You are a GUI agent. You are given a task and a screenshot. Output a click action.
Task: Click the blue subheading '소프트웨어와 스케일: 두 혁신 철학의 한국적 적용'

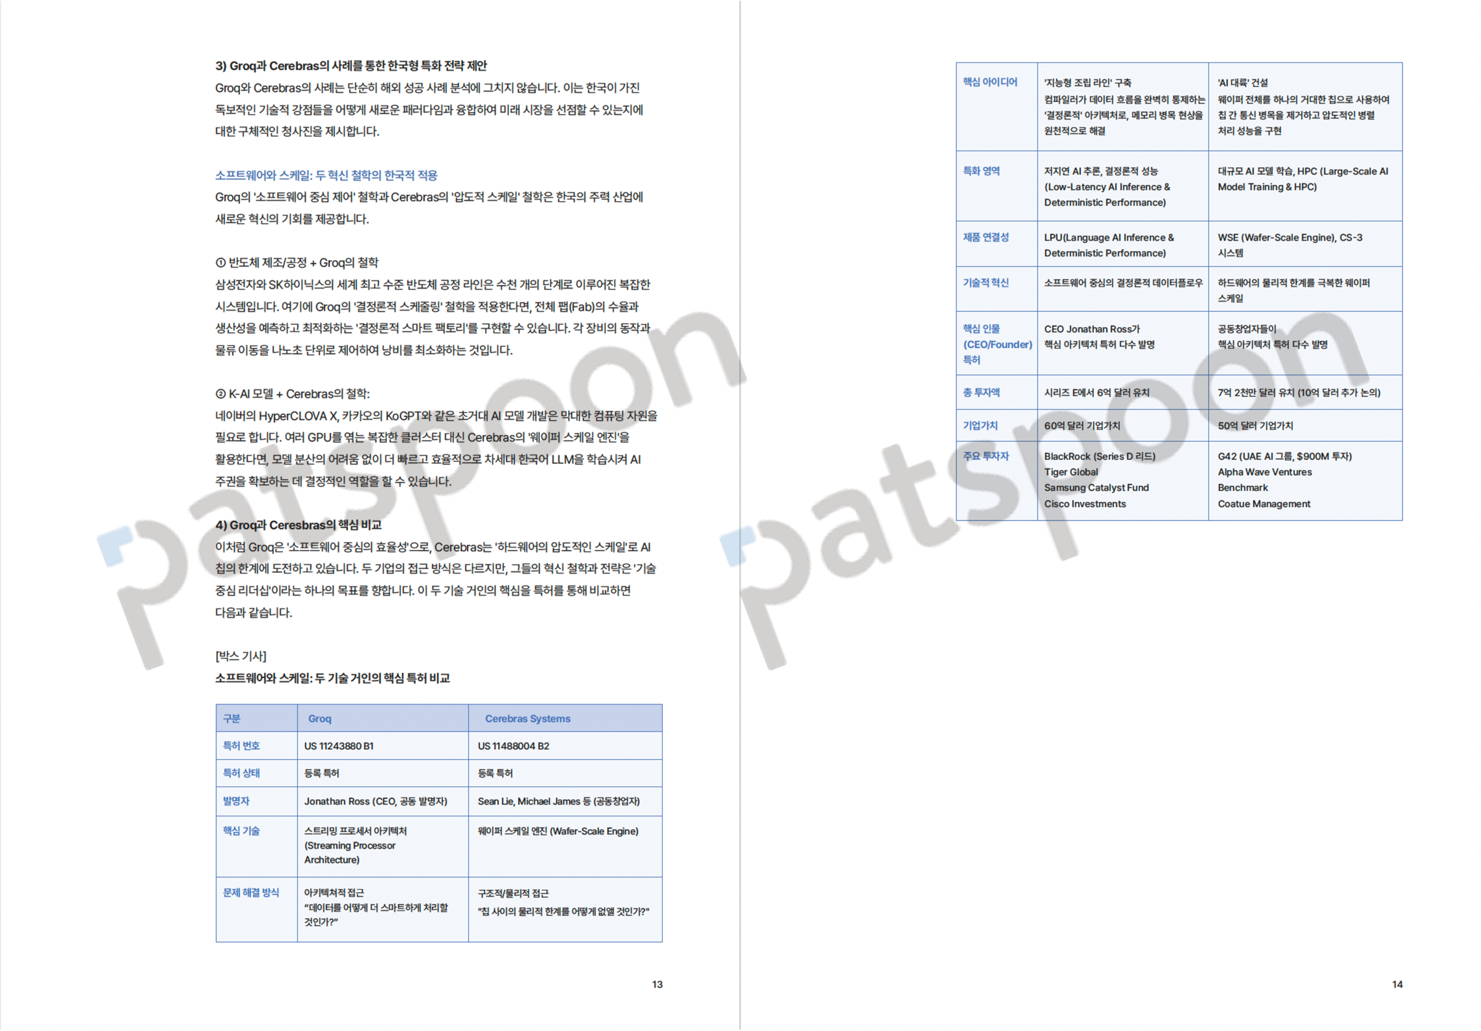[x=326, y=175]
